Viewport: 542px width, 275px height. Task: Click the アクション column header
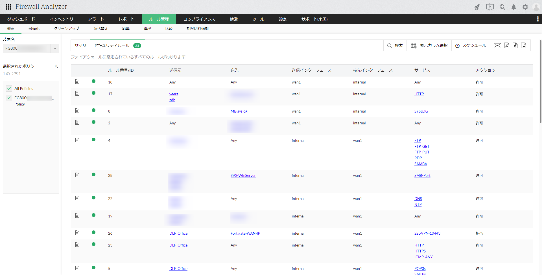point(486,70)
